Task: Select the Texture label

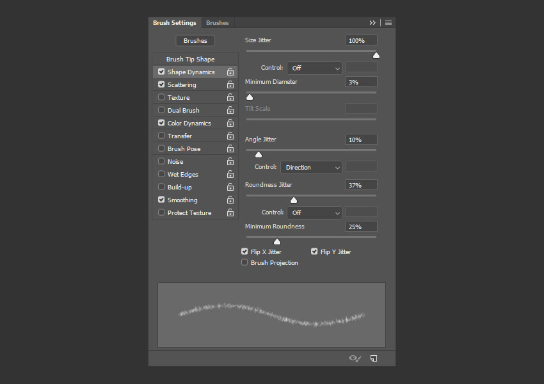Action: click(179, 98)
